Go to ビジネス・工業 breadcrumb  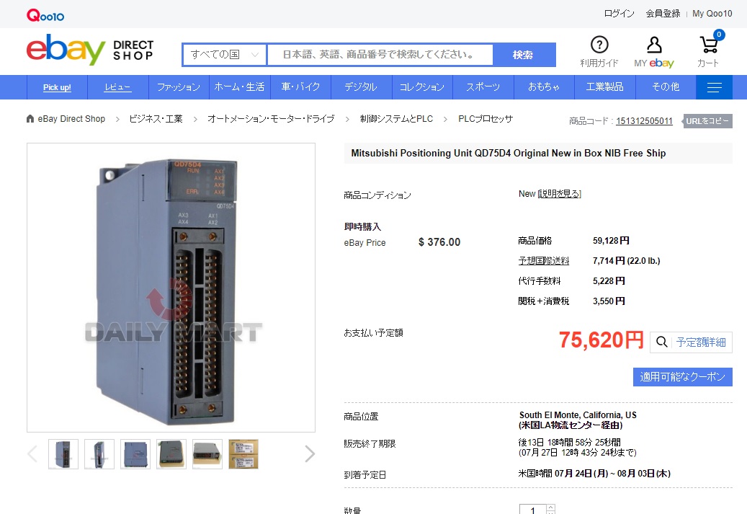click(156, 119)
